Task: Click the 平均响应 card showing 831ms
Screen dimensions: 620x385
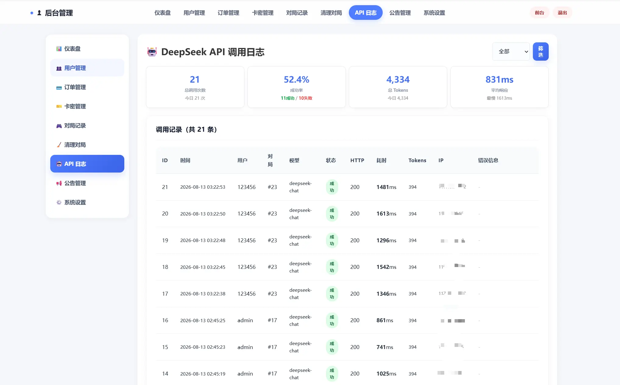Action: tap(499, 87)
